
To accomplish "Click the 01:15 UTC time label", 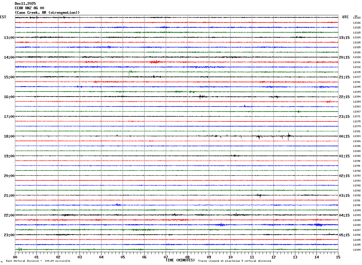I will pos(344,156).
